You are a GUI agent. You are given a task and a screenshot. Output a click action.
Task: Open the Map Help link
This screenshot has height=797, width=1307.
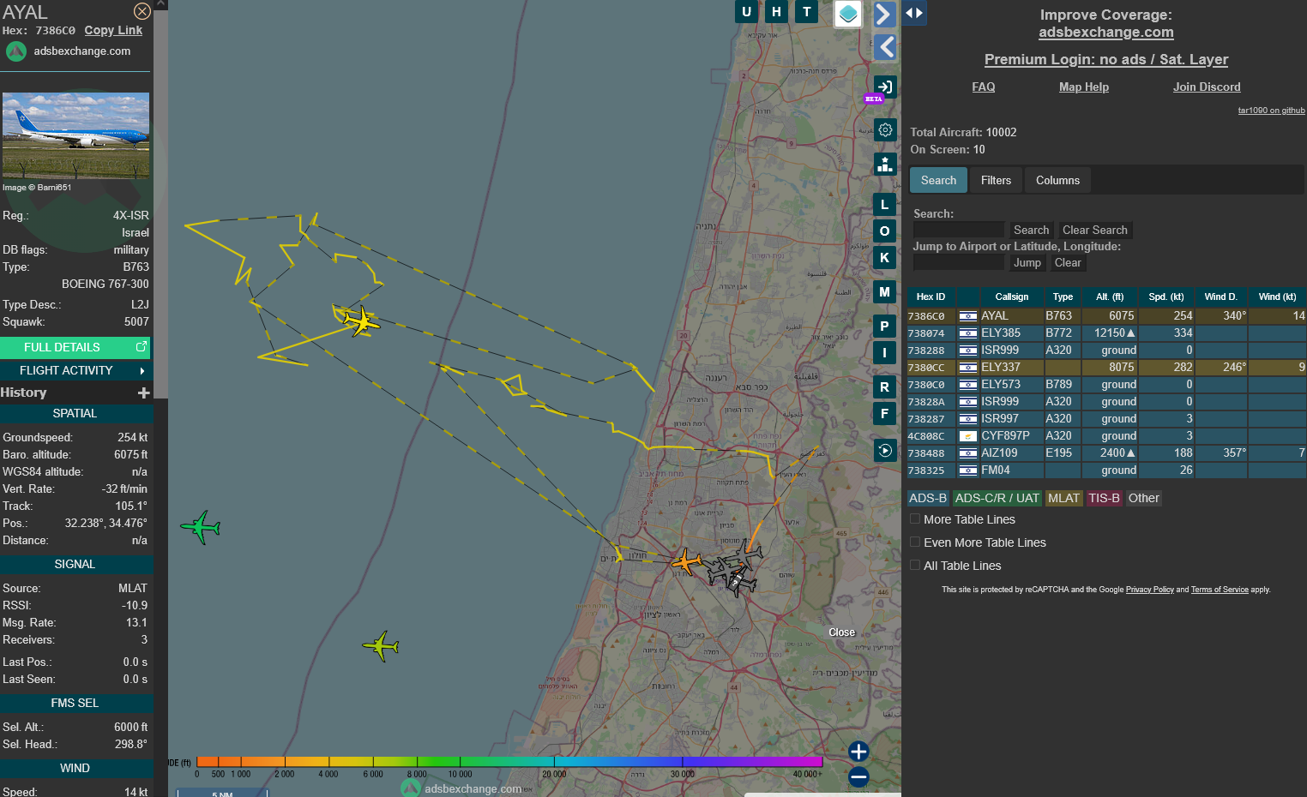click(x=1084, y=87)
